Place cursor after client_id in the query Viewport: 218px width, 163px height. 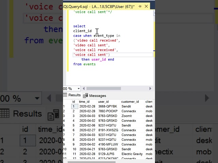point(92,31)
